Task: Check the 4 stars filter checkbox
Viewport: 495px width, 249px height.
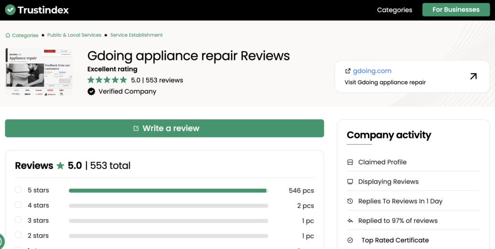Action: coord(18,205)
